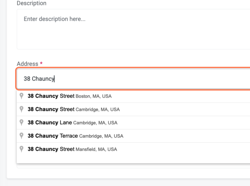Pick the 38 Chauncy Lane suggestion
Screen dimensions: 250x186
tap(50, 123)
